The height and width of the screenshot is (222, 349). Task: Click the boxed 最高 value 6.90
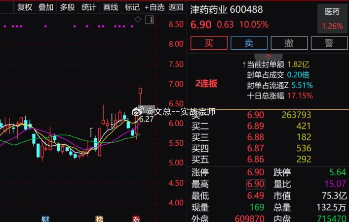(256, 184)
